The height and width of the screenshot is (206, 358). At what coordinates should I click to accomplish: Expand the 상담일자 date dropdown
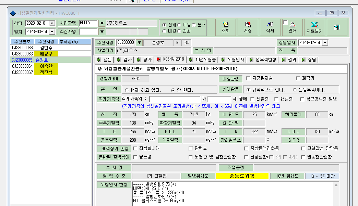point(325,43)
